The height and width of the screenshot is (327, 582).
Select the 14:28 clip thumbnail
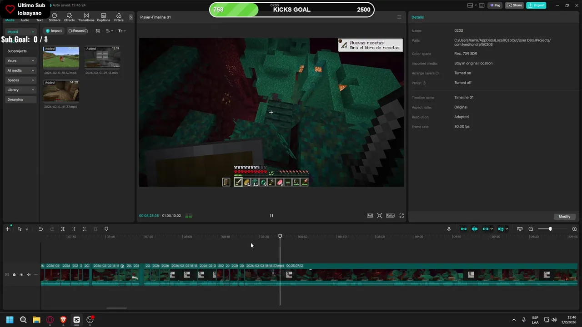(61, 91)
